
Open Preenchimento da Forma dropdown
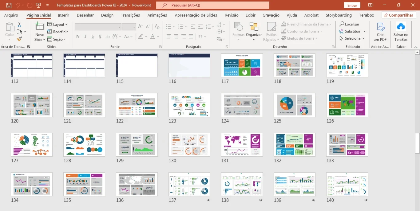[x=307, y=24]
